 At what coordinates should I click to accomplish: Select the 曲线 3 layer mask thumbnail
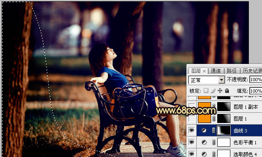[x=224, y=130]
